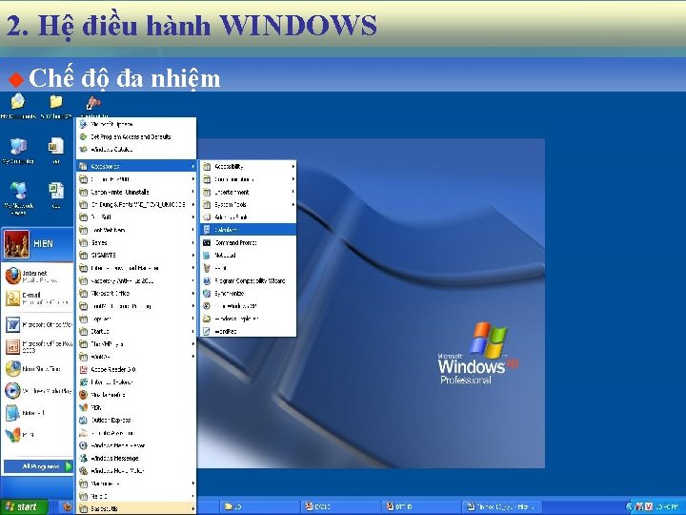This screenshot has height=515, width=686.
Task: Switch to the taskbar folder window button
Action: [258, 506]
